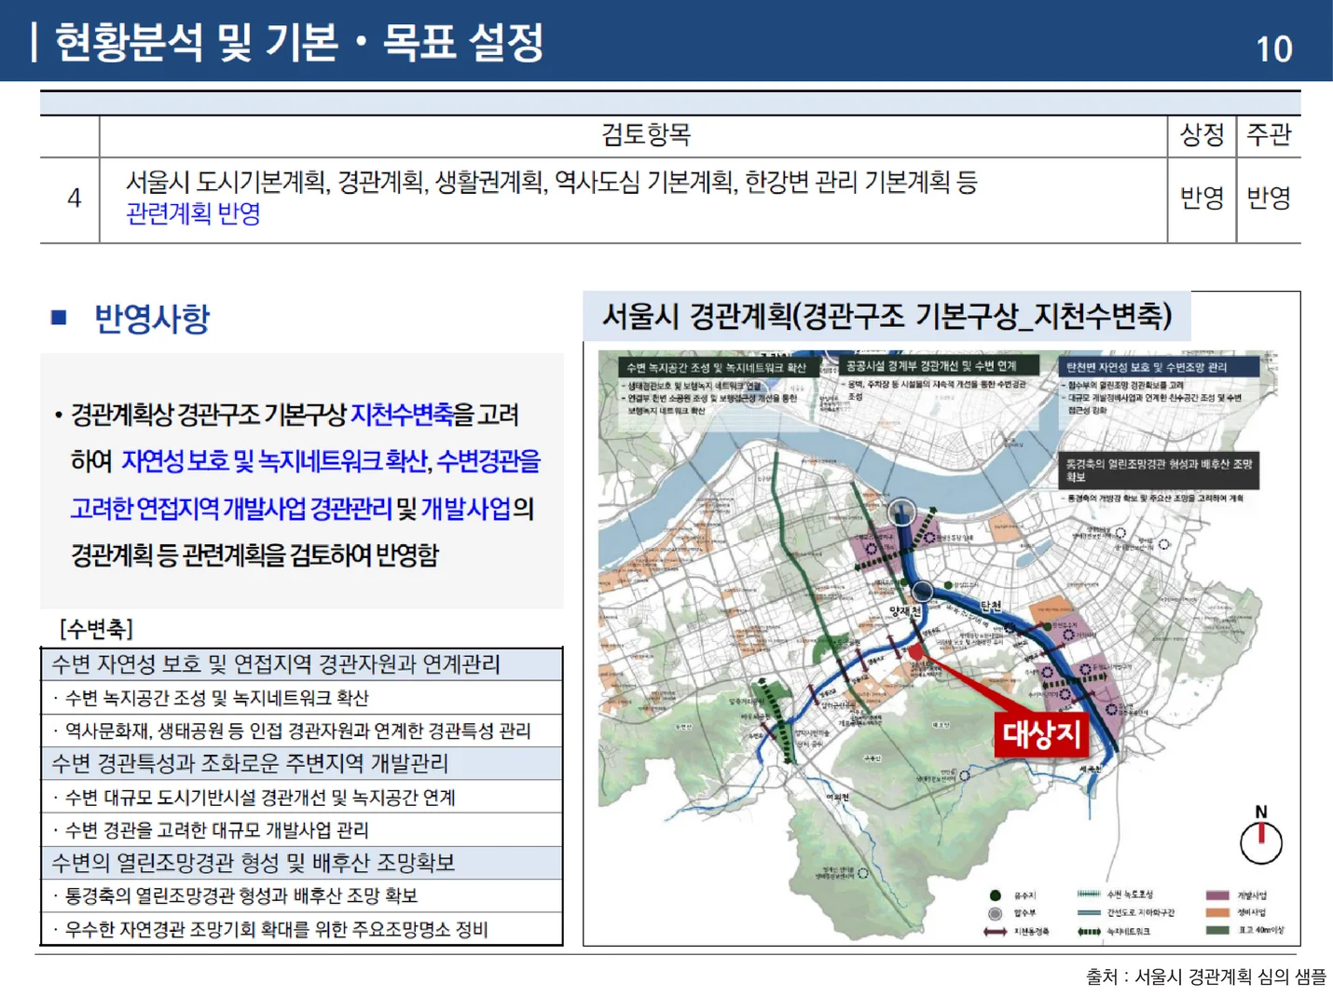Click the 합수부 legend label
Viewport: 1333px width, 997px height.
pyautogui.click(x=1024, y=913)
